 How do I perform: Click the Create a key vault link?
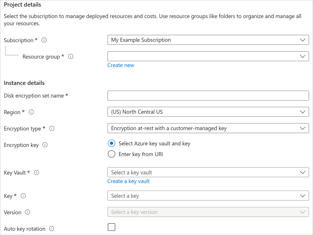coord(129,181)
